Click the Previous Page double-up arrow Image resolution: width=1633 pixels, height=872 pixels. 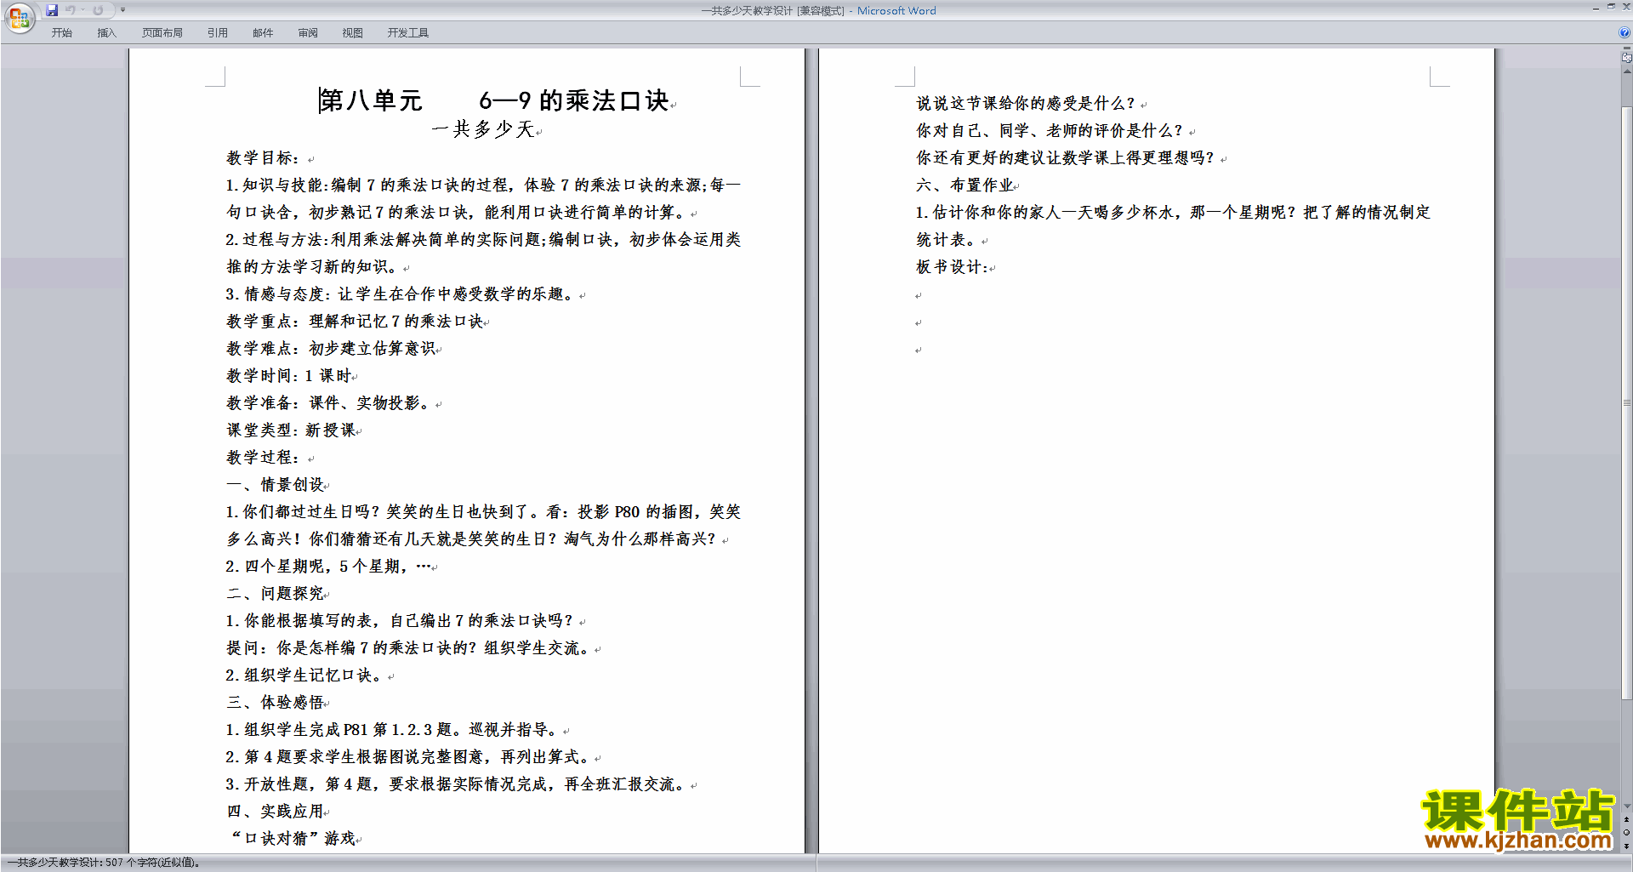point(1627,820)
